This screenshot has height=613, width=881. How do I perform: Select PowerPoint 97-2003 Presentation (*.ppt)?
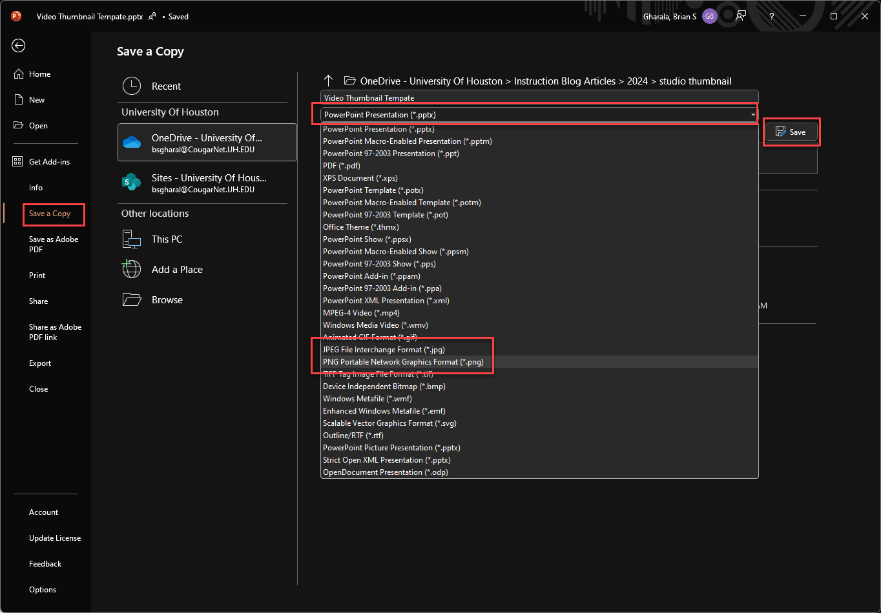539,154
